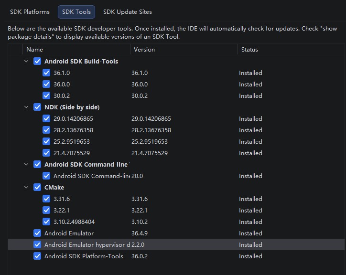Uncheck Build-Tools 36.1.0 checkbox
Viewport: 346px width, 275px height.
coord(46,73)
